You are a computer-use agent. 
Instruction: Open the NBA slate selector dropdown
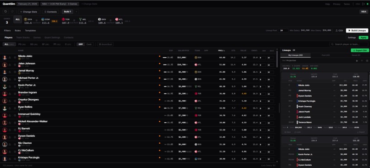pyautogui.click(x=60, y=4)
